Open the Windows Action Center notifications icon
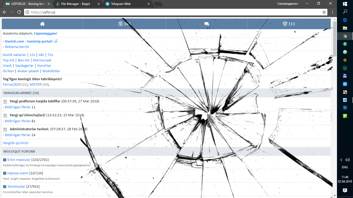 (x=345, y=190)
